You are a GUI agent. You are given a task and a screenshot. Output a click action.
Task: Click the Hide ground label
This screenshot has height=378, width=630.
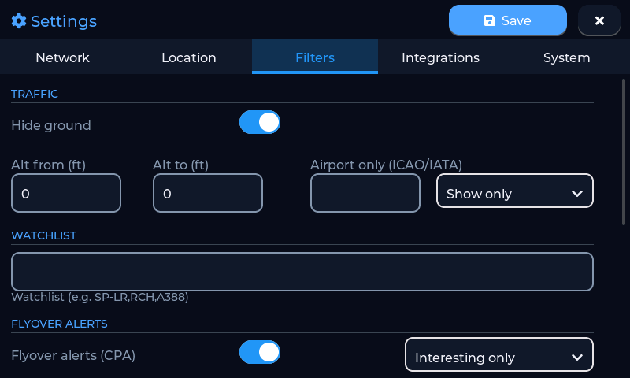coord(51,125)
